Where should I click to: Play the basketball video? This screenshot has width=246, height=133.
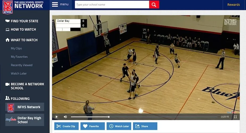pos(57,117)
